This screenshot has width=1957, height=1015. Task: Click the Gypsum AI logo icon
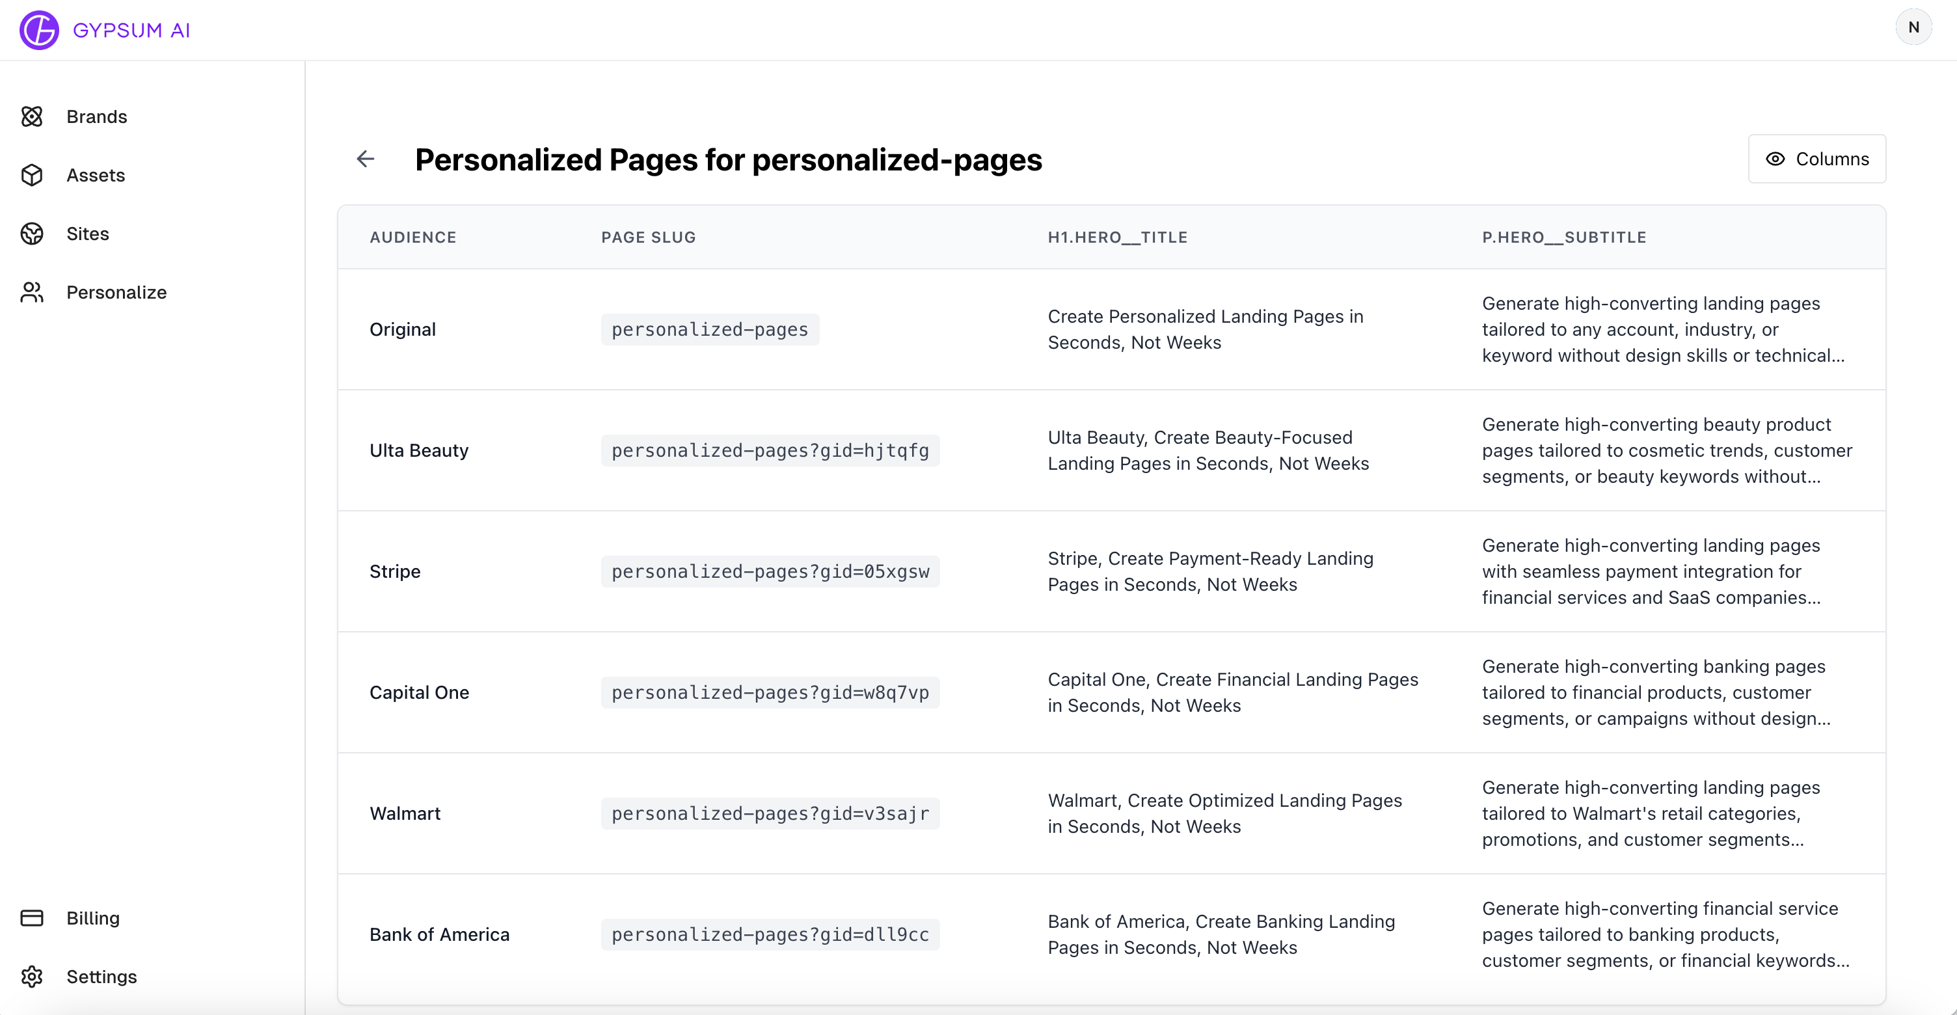(39, 30)
